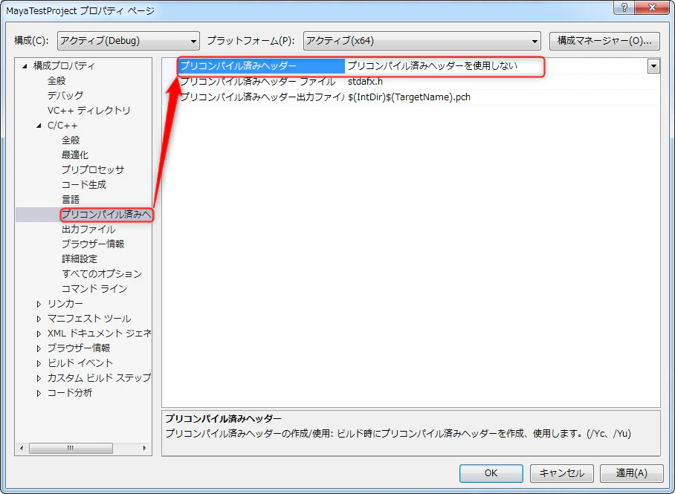Collapse the C/C++ tree node
The width and height of the screenshot is (675, 494).
[x=39, y=126]
